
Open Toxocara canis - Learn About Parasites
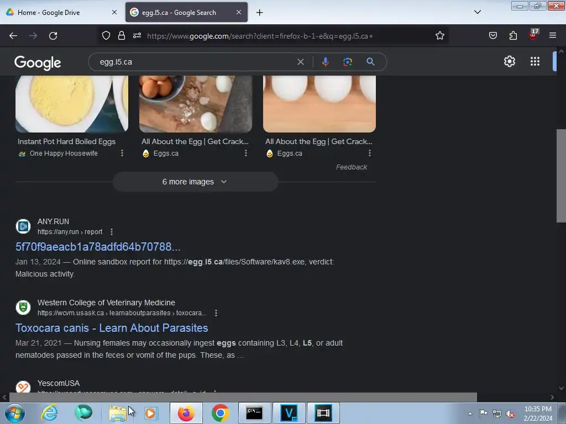point(112,328)
